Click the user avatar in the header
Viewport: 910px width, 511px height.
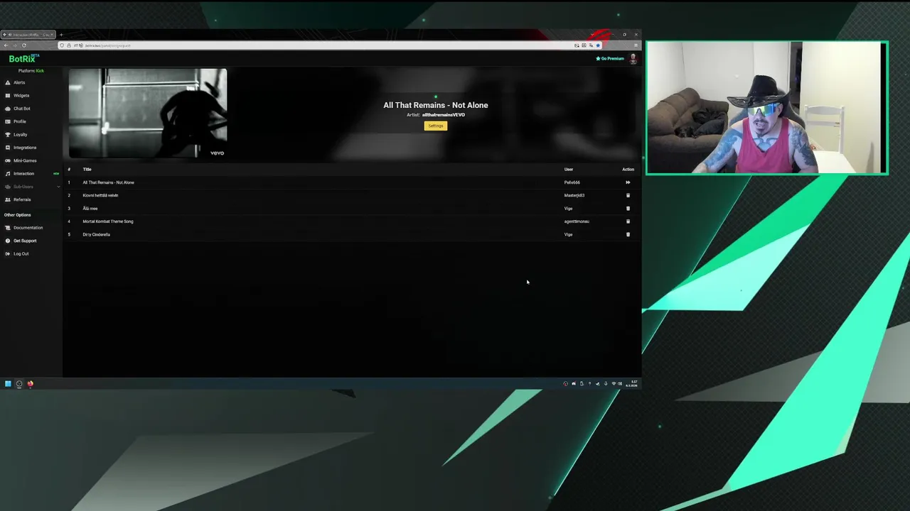point(633,59)
